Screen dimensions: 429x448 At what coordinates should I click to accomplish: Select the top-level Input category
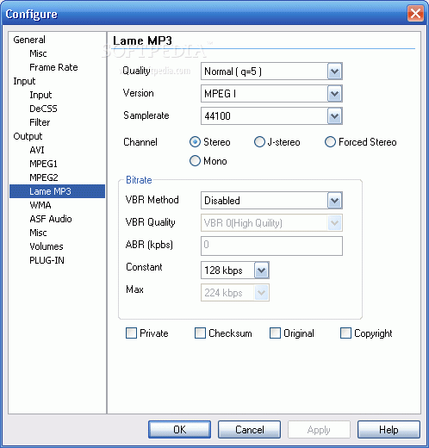click(24, 81)
